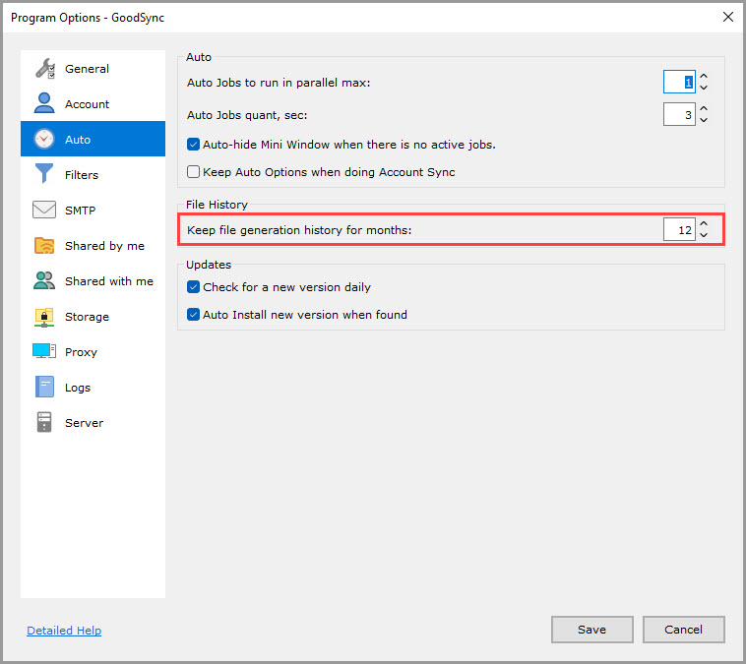Open the Shared by me section
The width and height of the screenshot is (746, 664).
click(x=93, y=245)
